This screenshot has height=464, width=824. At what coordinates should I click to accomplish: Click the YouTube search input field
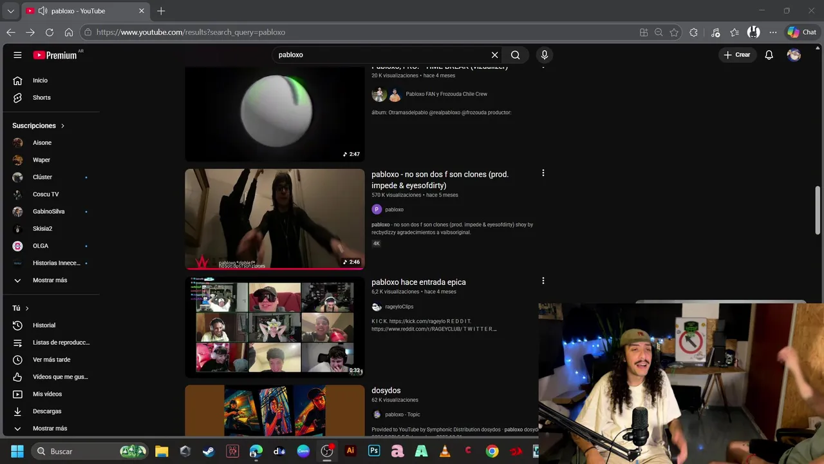click(x=382, y=55)
